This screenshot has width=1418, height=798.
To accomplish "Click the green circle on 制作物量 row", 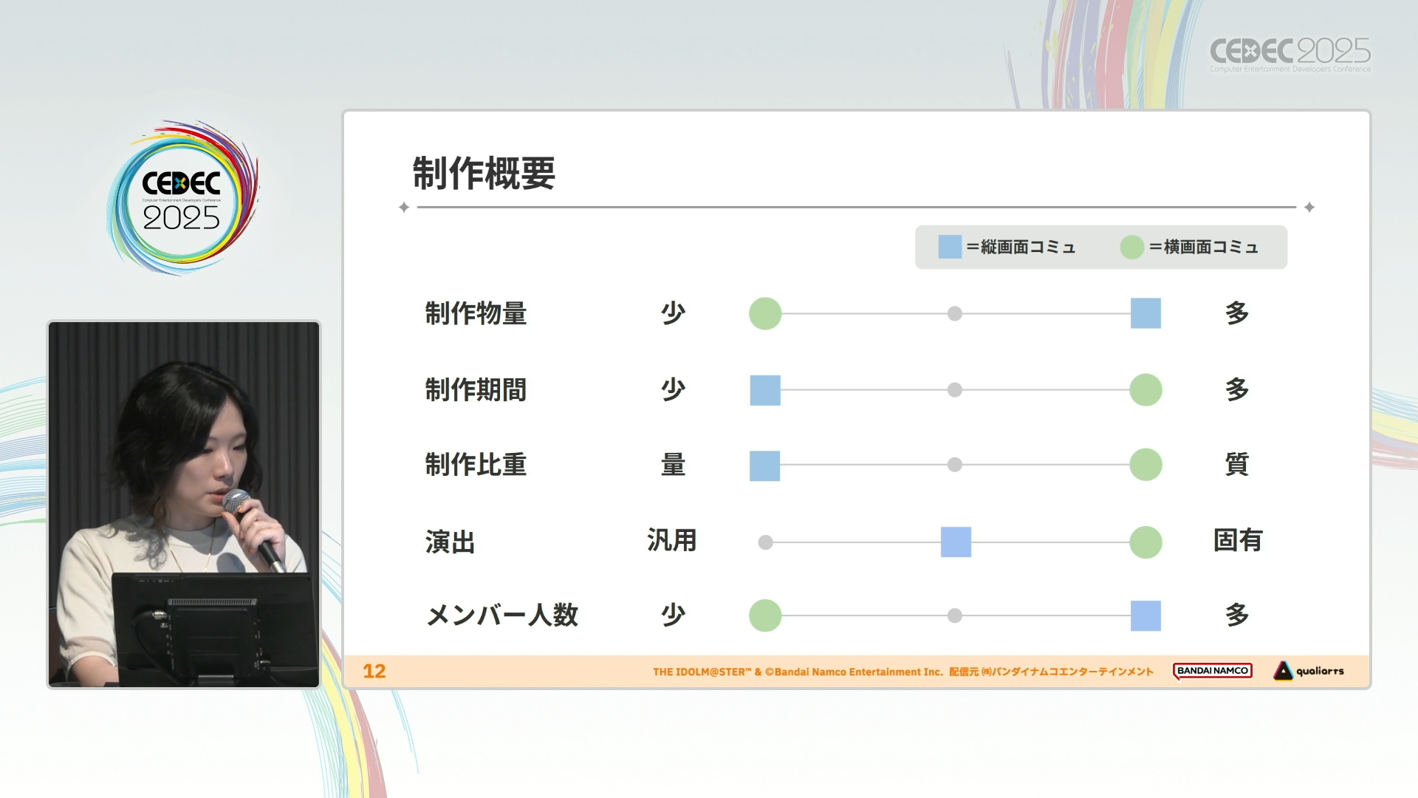I will [765, 313].
